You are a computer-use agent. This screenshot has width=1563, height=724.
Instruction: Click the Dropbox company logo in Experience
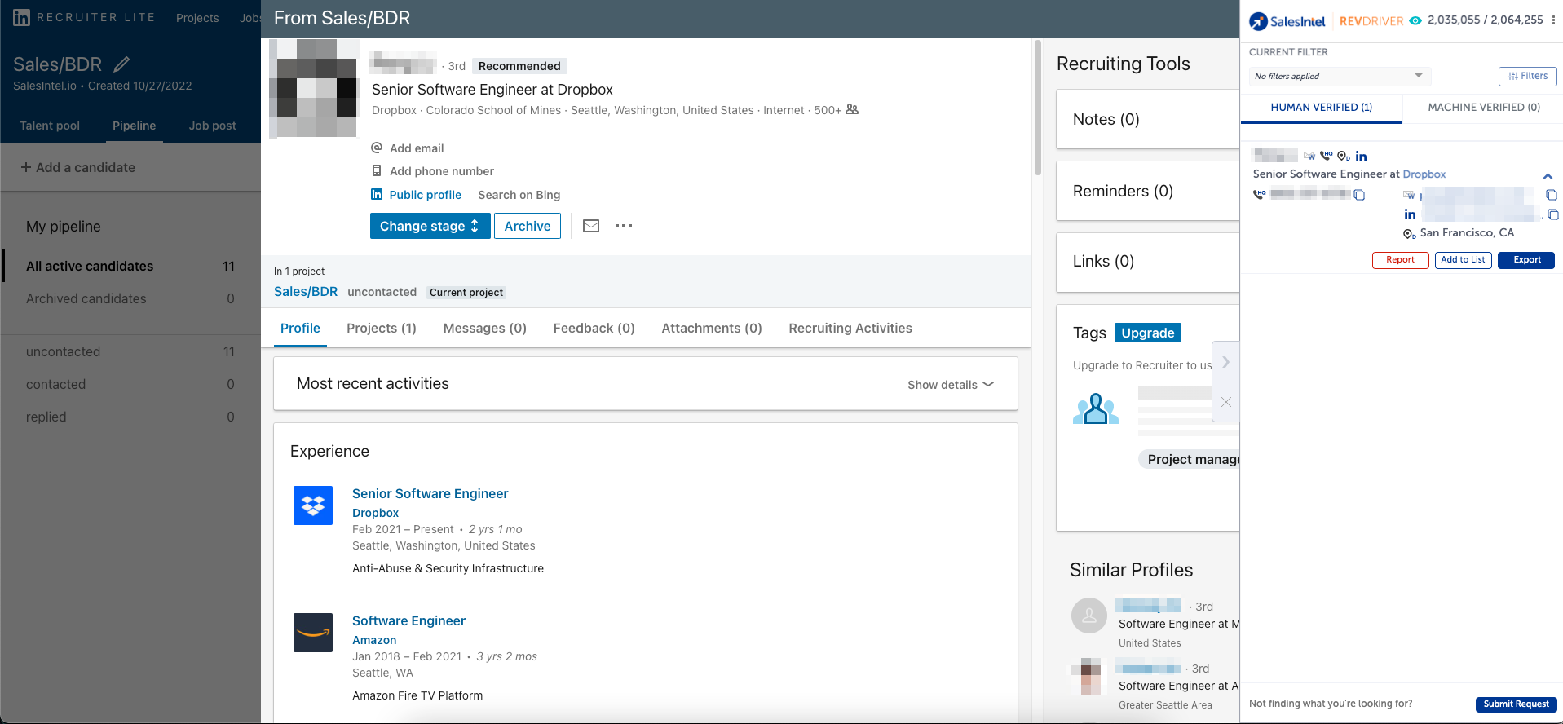[x=313, y=505]
